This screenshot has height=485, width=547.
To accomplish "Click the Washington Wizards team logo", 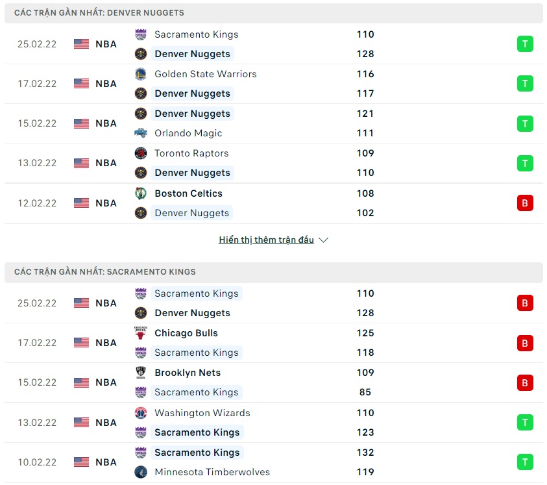I will [141, 413].
